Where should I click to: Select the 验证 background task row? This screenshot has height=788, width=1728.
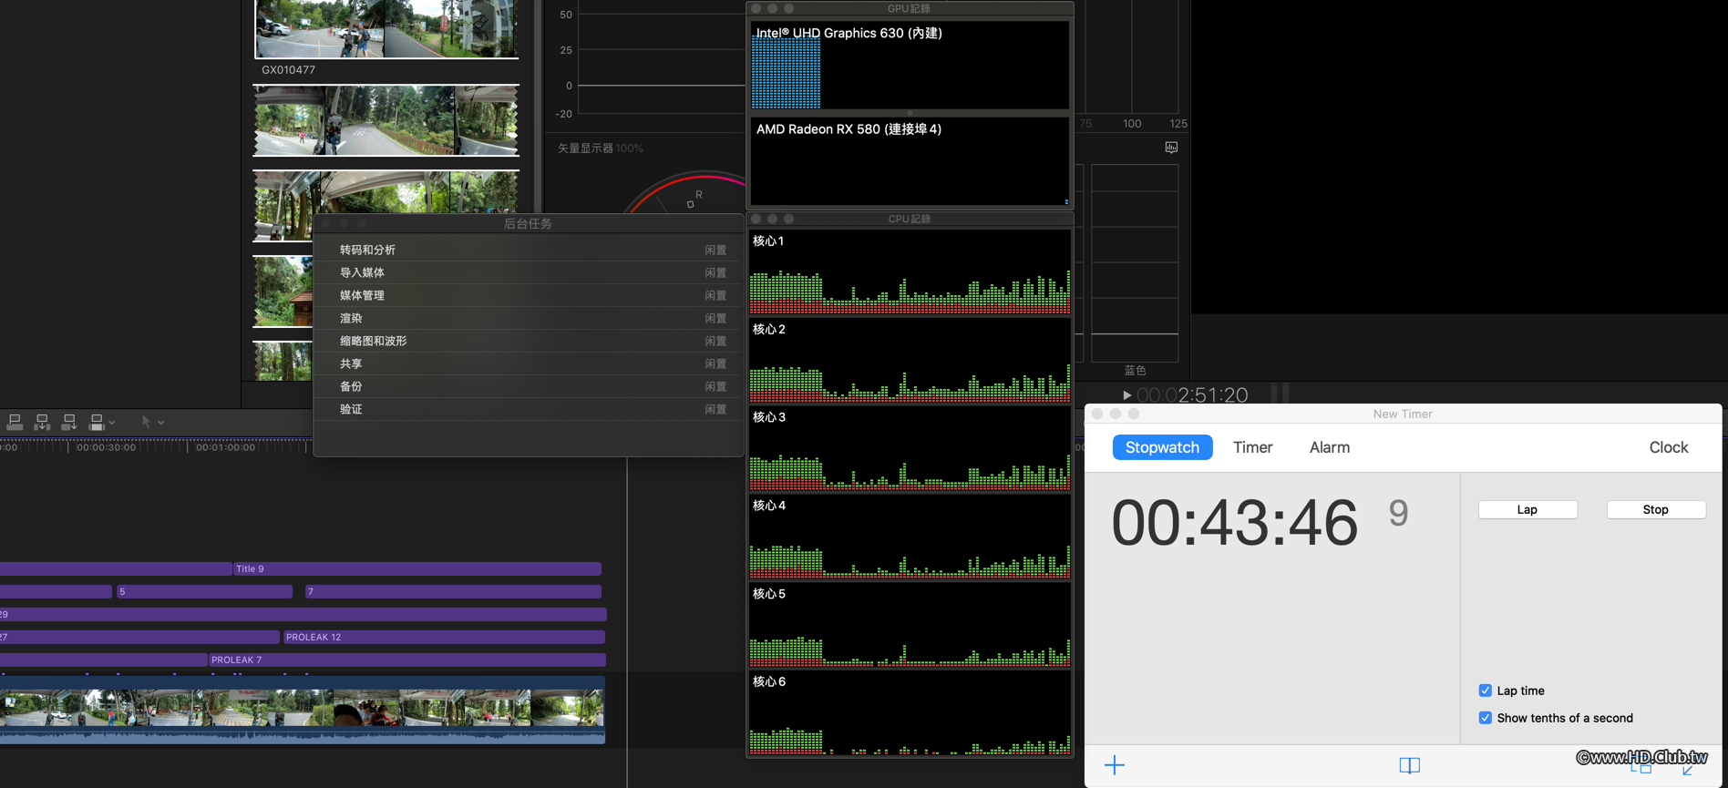click(528, 409)
